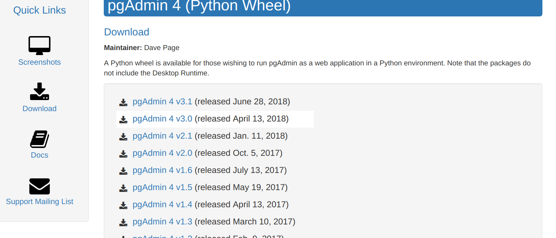
Task: Click the blue Download heading link
Action: tap(127, 32)
